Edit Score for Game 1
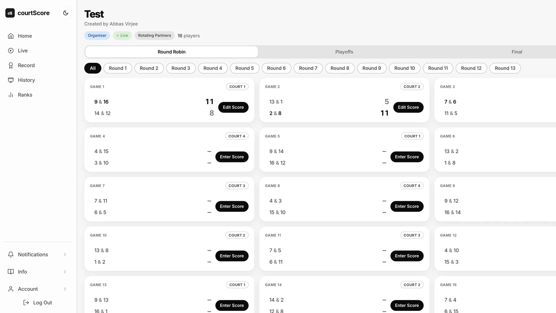The image size is (556, 313). pyautogui.click(x=233, y=107)
